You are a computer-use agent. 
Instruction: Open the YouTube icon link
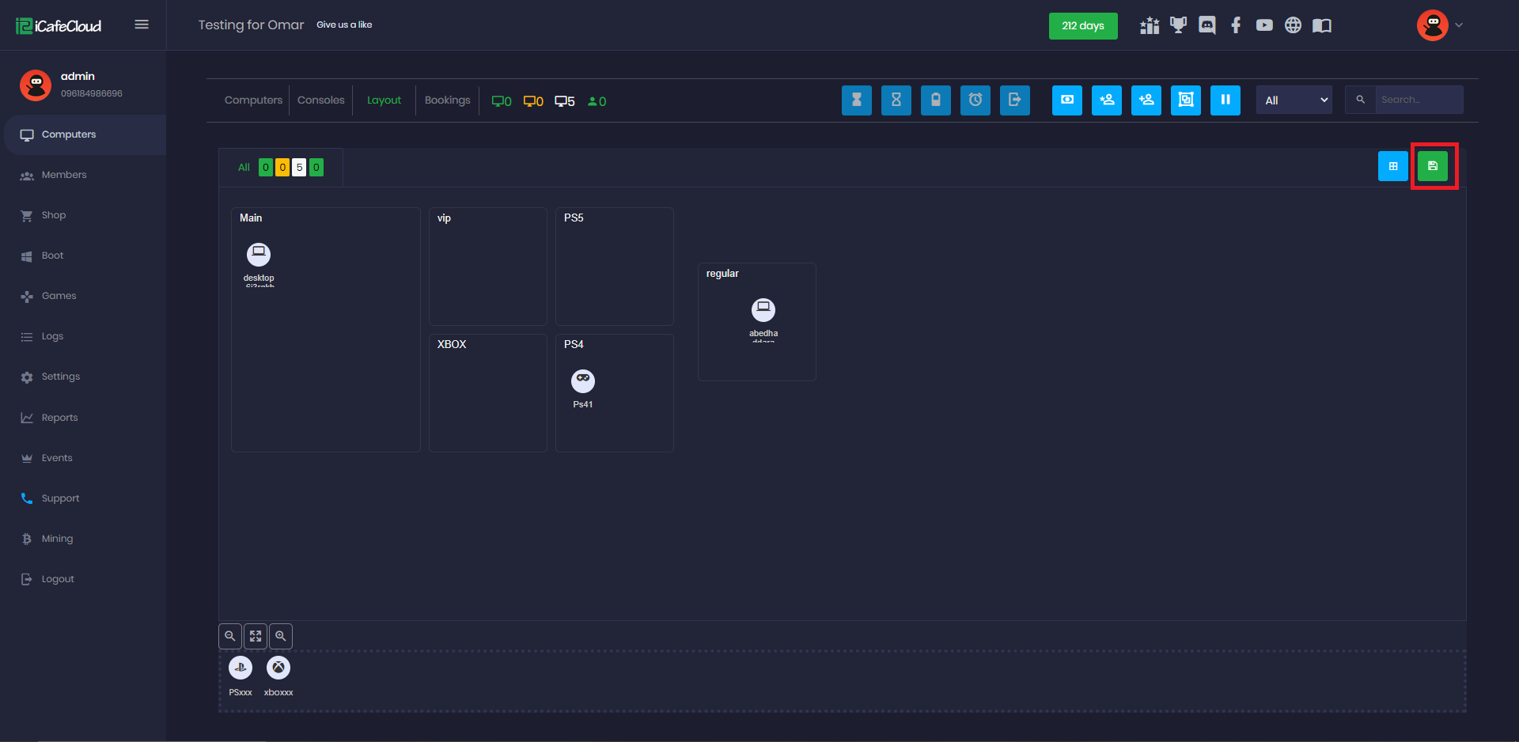pyautogui.click(x=1264, y=25)
